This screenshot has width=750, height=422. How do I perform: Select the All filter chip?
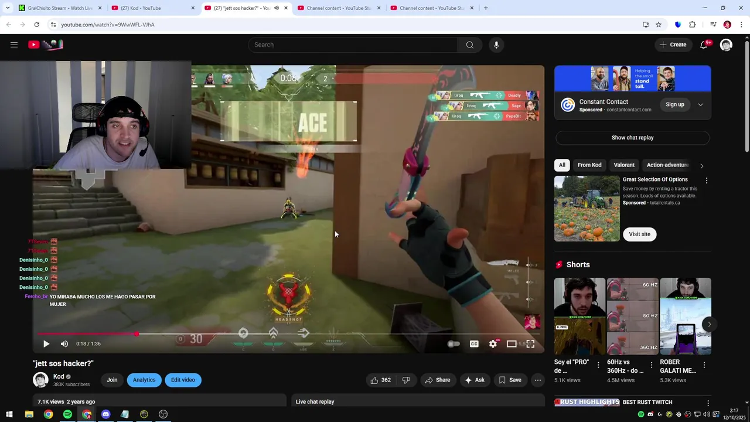[x=562, y=165]
